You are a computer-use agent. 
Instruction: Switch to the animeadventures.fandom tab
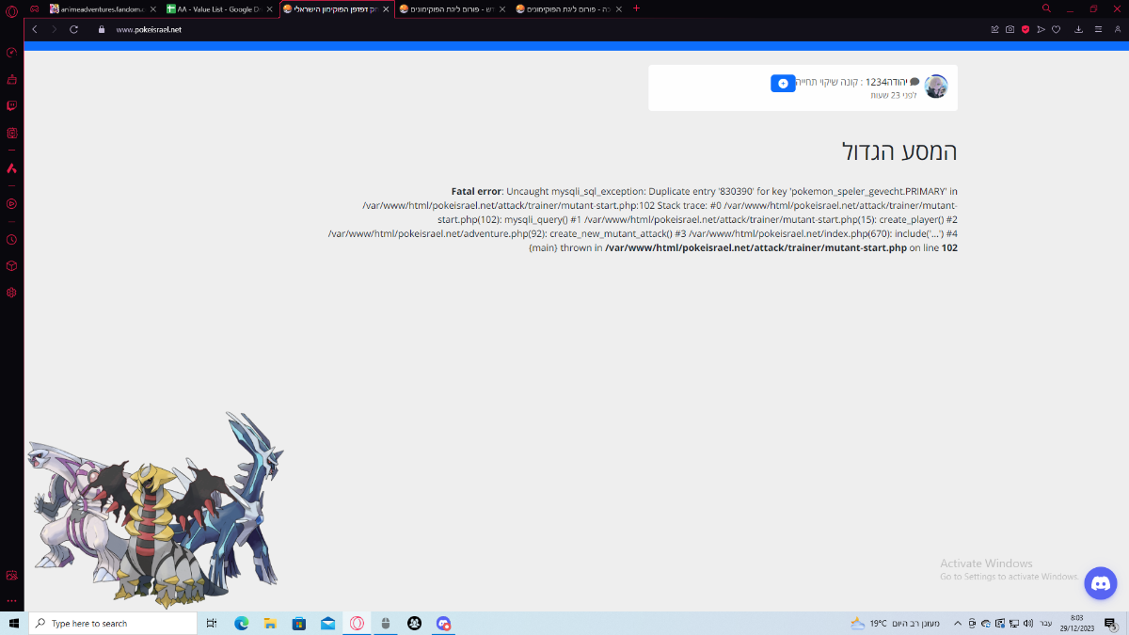pyautogui.click(x=101, y=8)
